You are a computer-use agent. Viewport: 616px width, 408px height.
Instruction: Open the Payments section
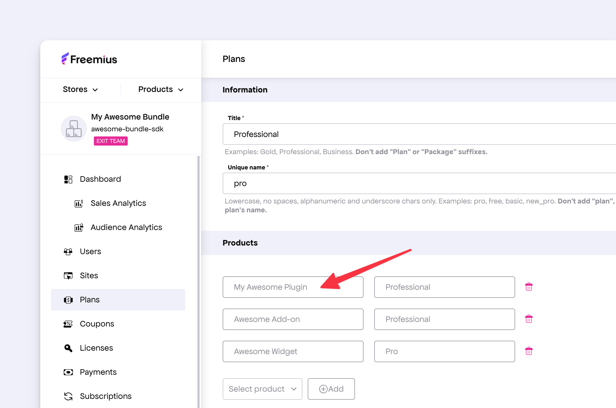pos(98,372)
